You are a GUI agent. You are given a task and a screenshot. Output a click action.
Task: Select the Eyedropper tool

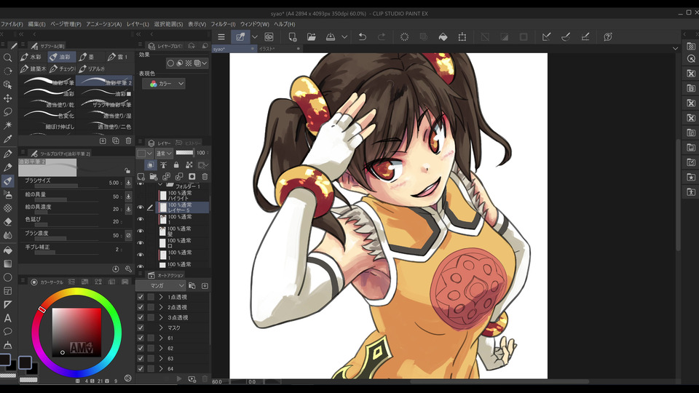pos(7,139)
